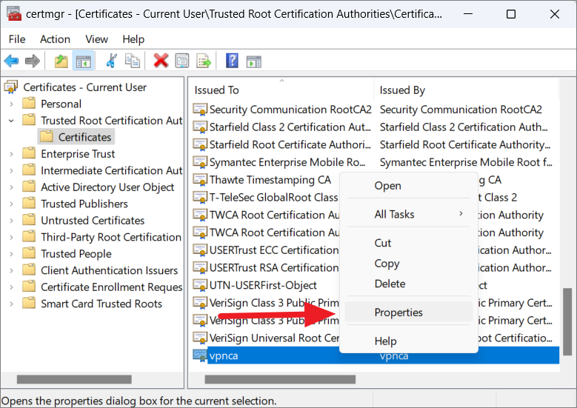Click Thawte Timestamping CA certificate icon

point(200,180)
